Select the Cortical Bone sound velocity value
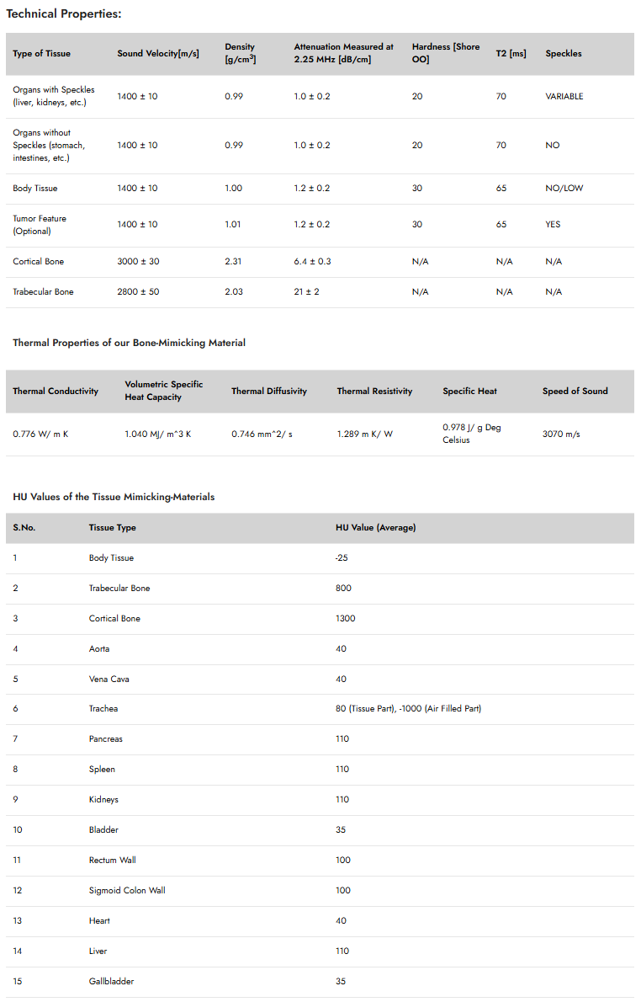Viewport: 641px width, 1002px height. click(x=138, y=261)
